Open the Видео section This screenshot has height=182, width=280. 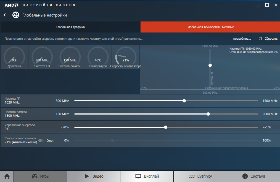94,176
